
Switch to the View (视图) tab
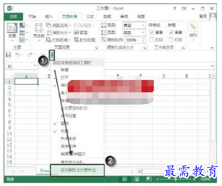tap(141, 17)
